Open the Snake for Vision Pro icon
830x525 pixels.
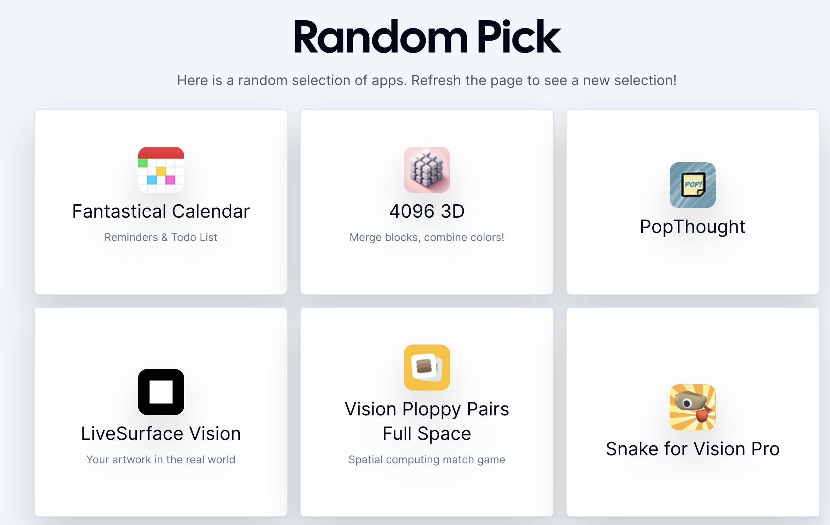tap(692, 407)
